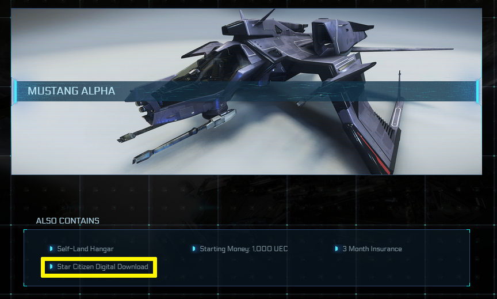
Task: Click the right cyan edge marker of title banner
Action: 479,91
